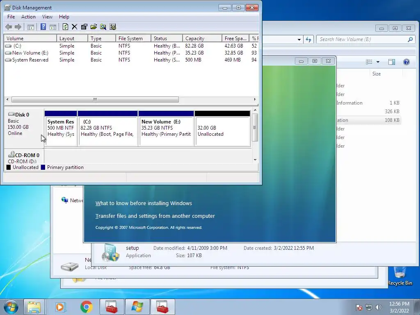Sort by the Status column header
Viewport: 420px width, 315px height.
click(x=167, y=38)
